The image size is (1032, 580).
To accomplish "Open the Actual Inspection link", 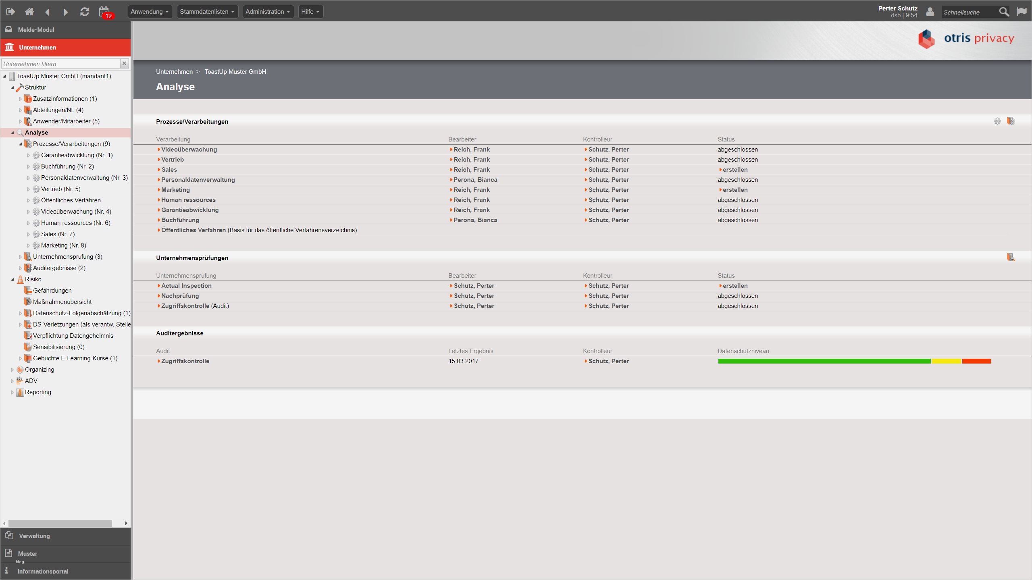I will pos(186,286).
